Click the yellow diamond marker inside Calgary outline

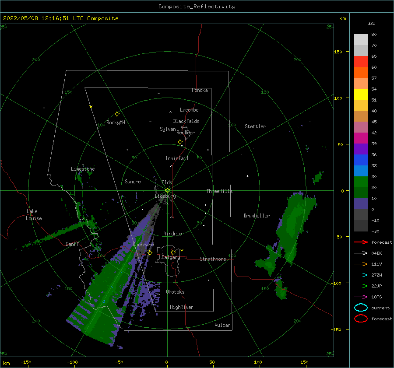173,252
